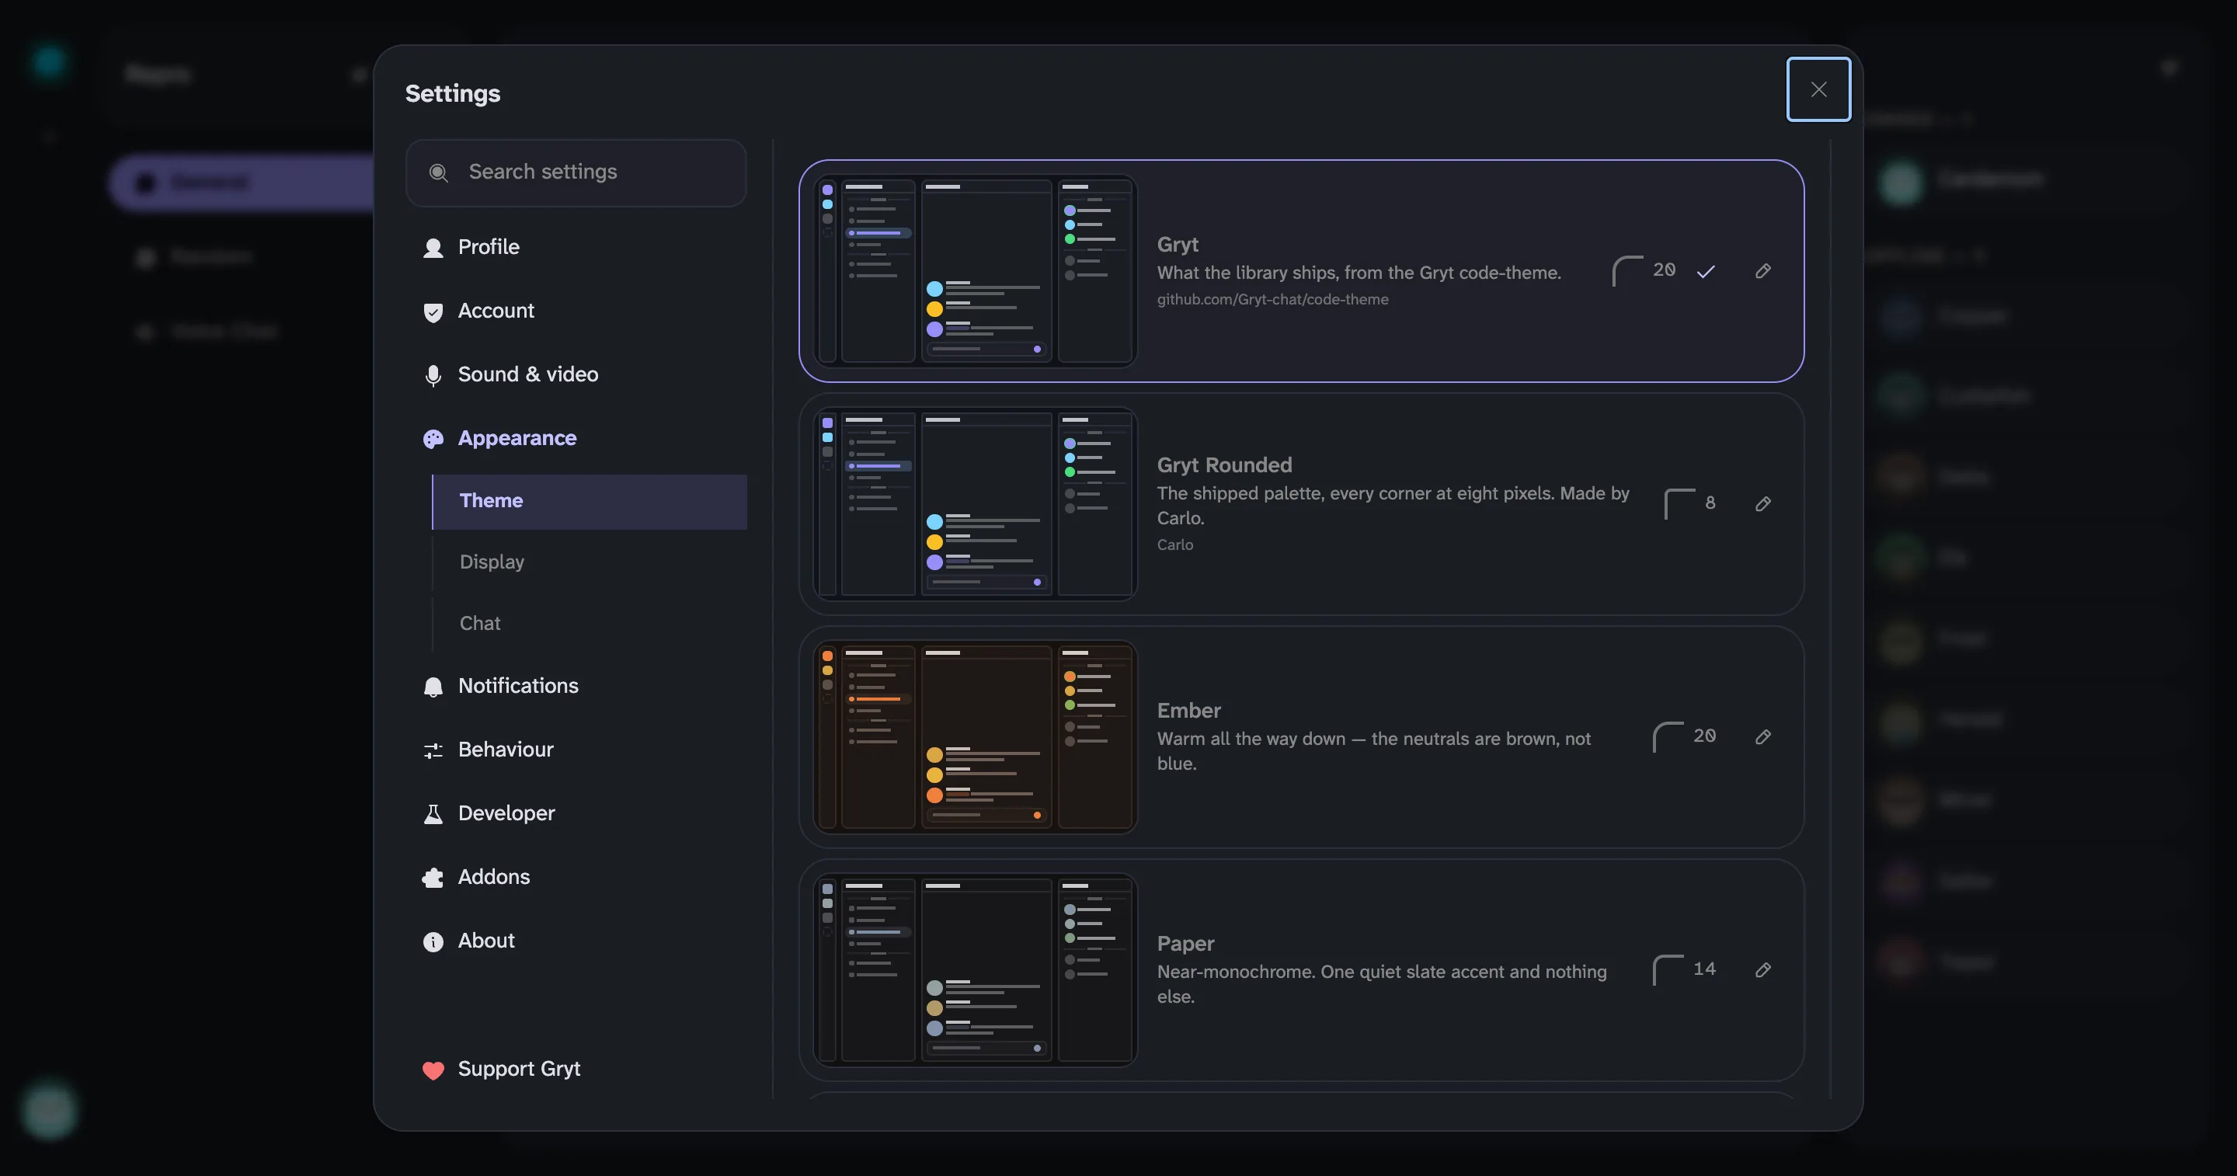
Task: Edit the Gryt Rounded theme pencil icon
Action: [1763, 504]
